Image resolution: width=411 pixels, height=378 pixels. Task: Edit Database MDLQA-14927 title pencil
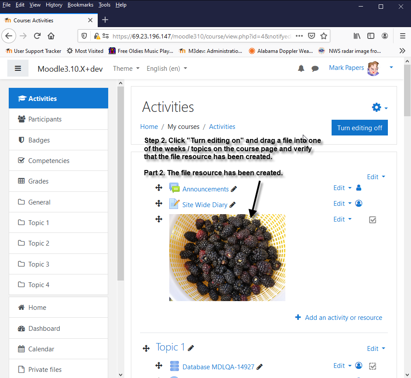click(x=260, y=367)
